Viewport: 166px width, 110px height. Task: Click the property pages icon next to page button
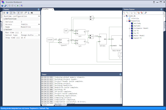coord(22,13)
